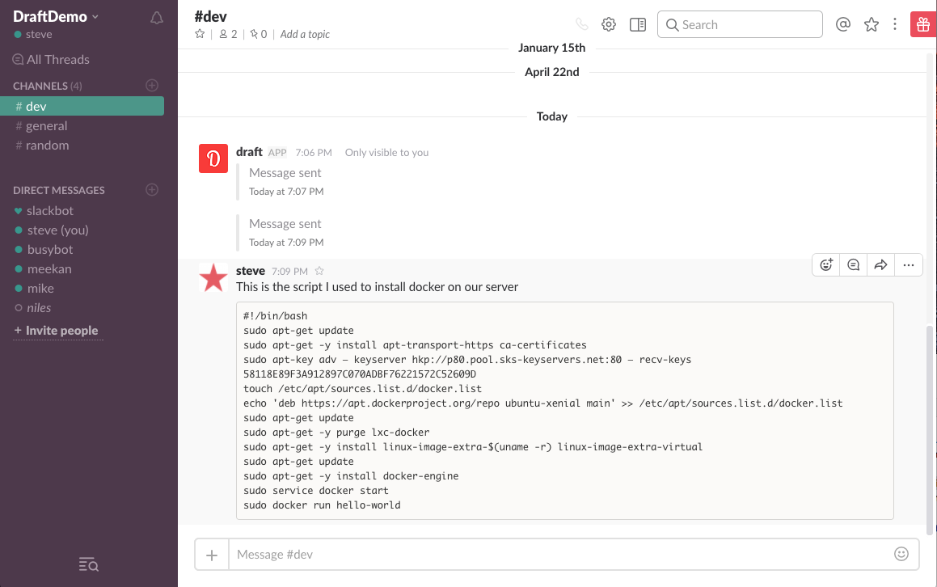Open starred items icon in header
The width and height of the screenshot is (937, 587).
click(x=871, y=24)
